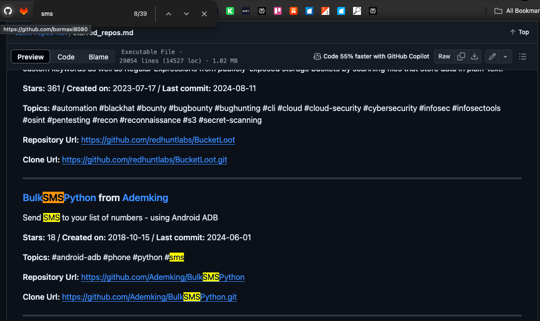Jump to Top of file
Screen dimensions: 540x321
(x=519, y=32)
